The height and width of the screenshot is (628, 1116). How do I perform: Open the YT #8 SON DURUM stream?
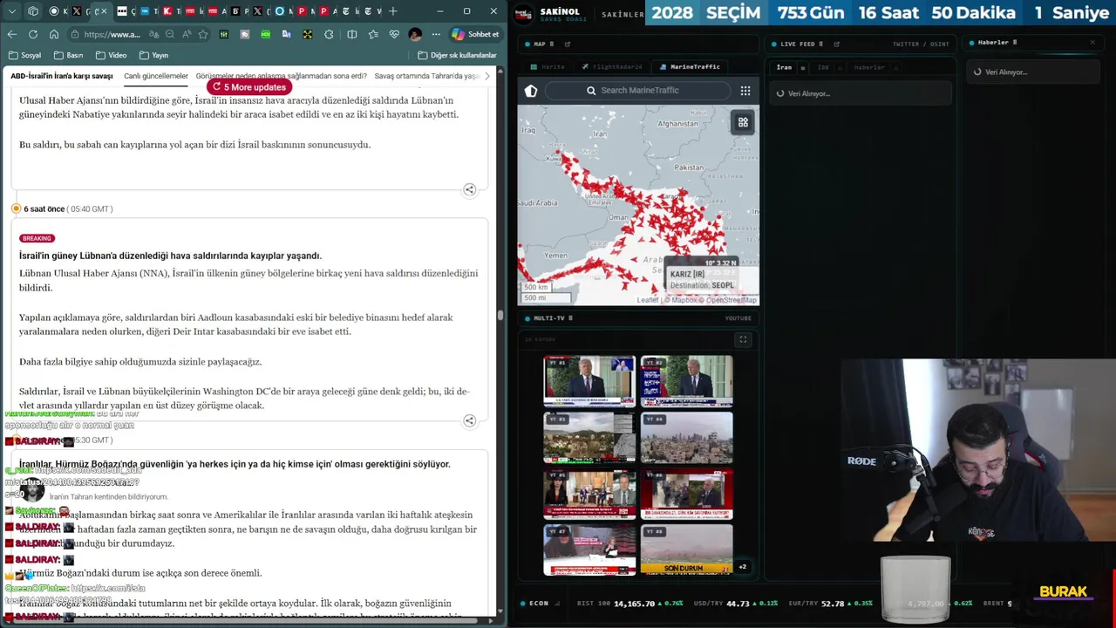click(686, 549)
